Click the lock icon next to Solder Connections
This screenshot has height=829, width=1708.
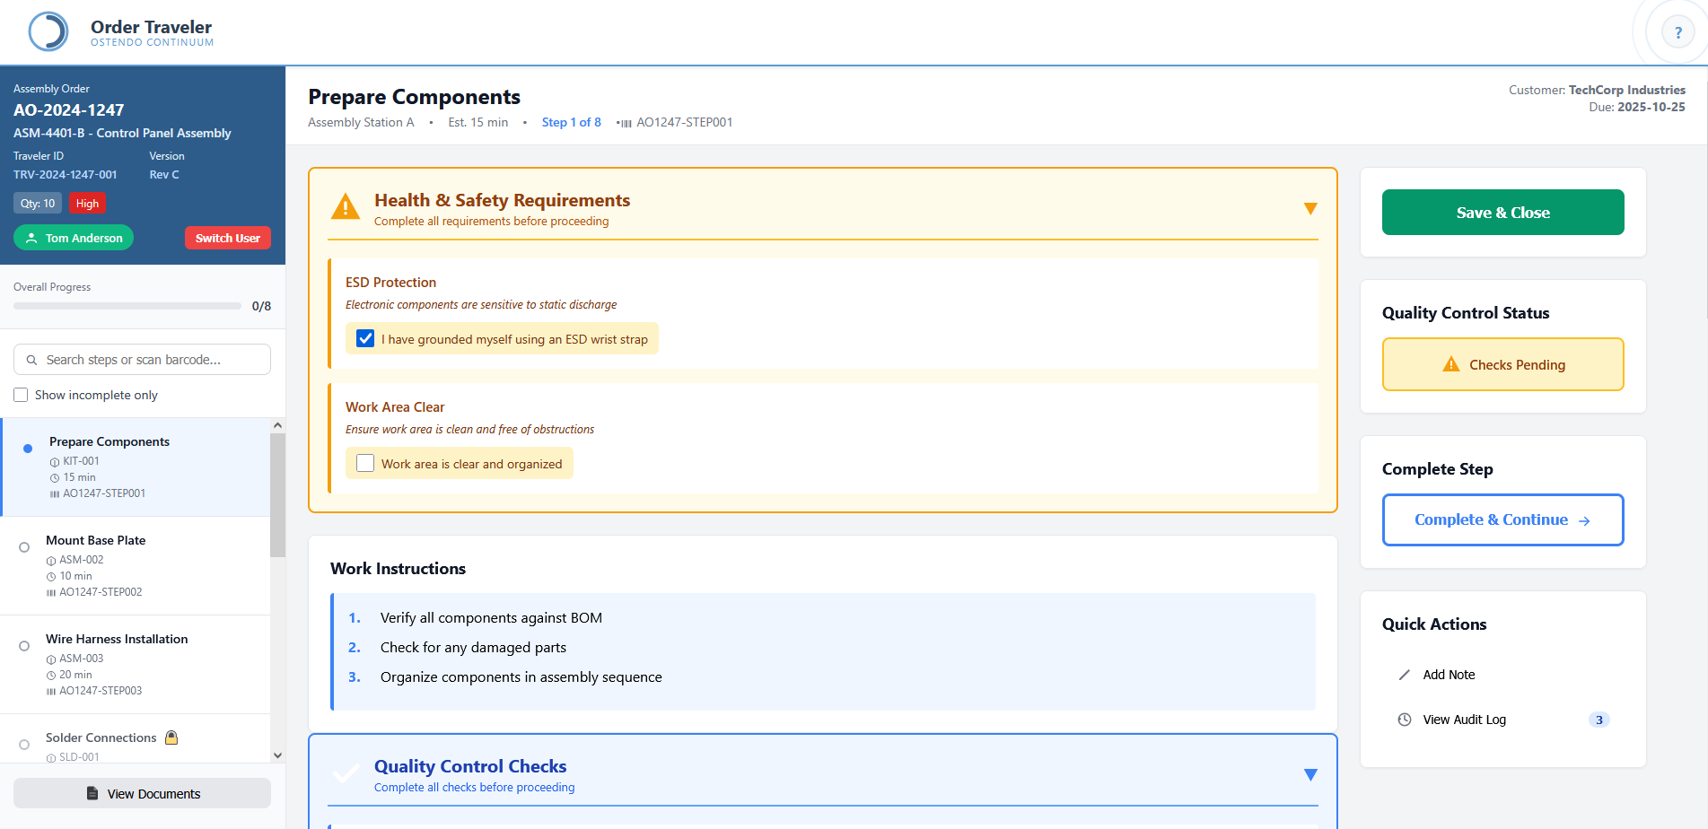click(x=171, y=737)
